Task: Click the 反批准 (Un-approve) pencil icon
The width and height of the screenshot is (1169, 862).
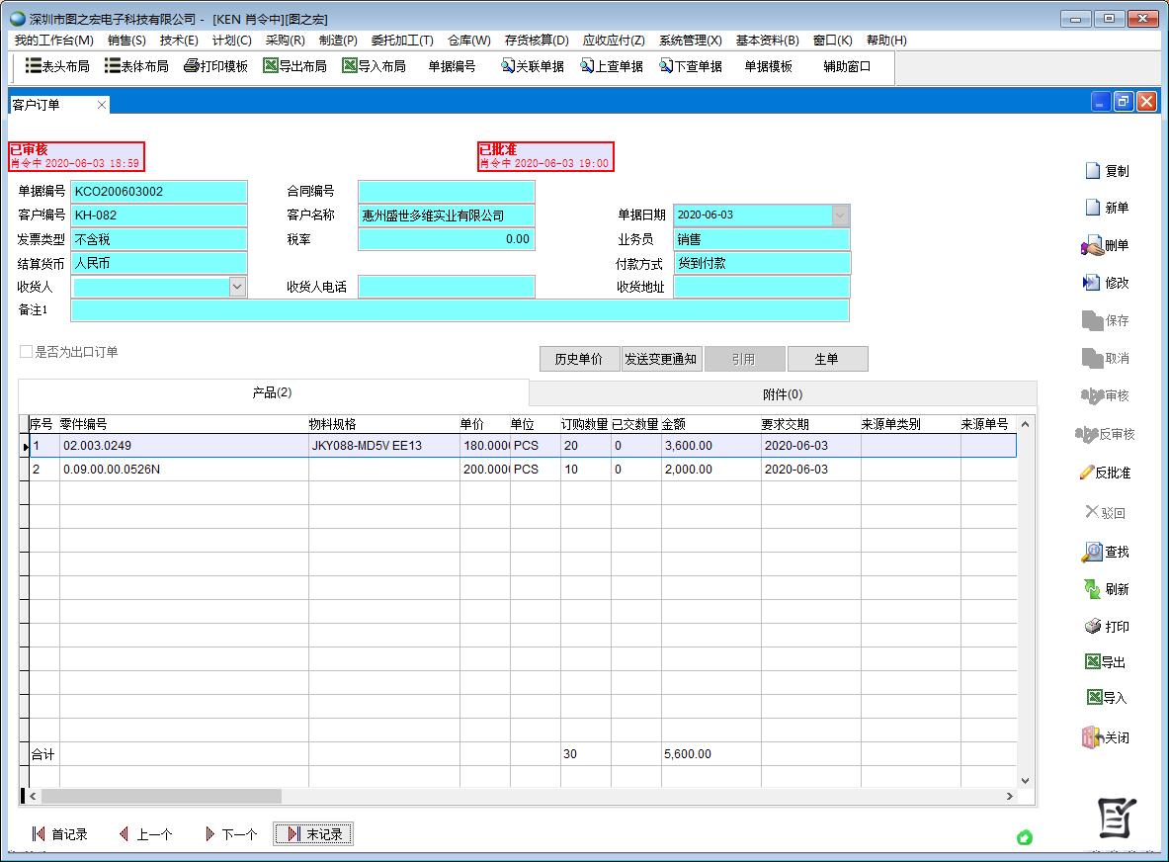Action: click(1087, 473)
